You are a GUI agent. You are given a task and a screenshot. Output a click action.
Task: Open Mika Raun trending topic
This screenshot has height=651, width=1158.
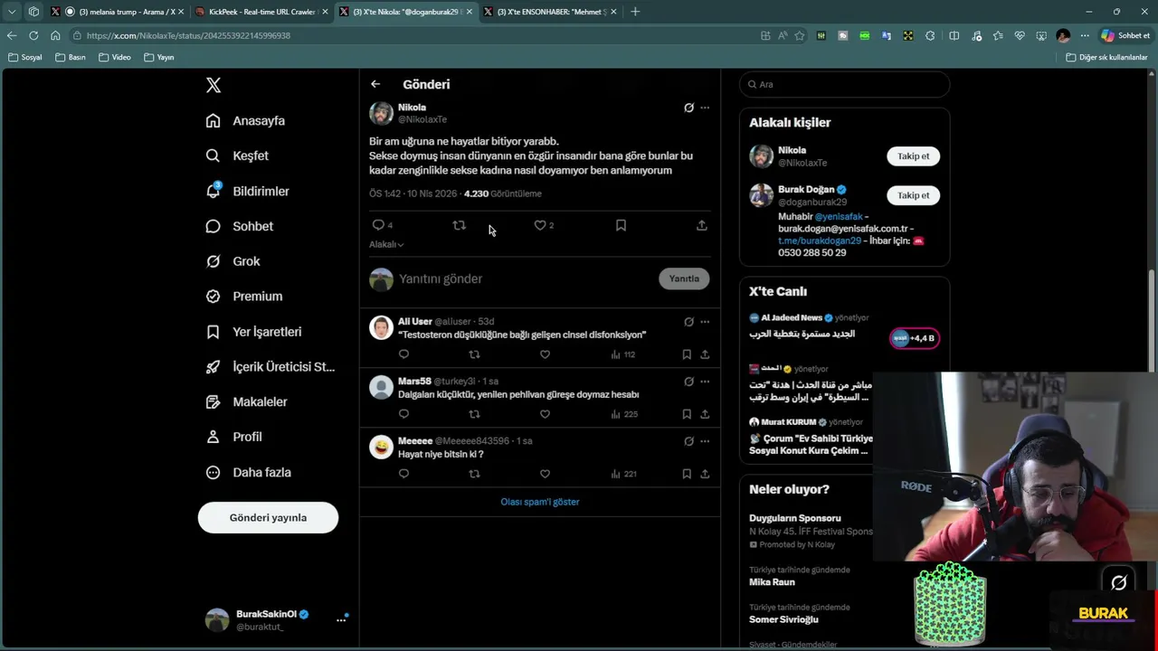coord(772,582)
